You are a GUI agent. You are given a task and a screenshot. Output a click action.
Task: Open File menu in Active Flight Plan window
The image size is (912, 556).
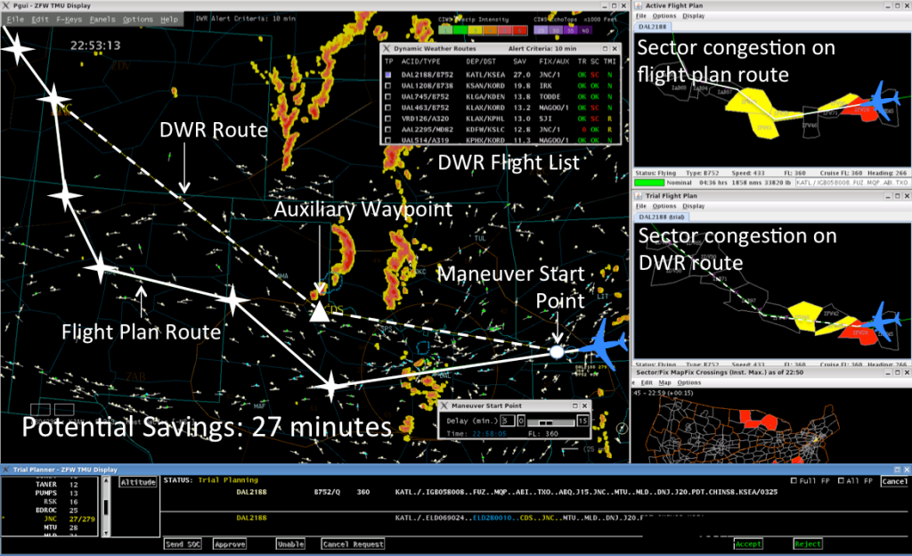pos(641,16)
